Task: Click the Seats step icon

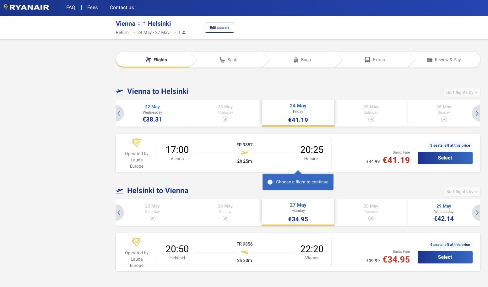Action: 222,60
